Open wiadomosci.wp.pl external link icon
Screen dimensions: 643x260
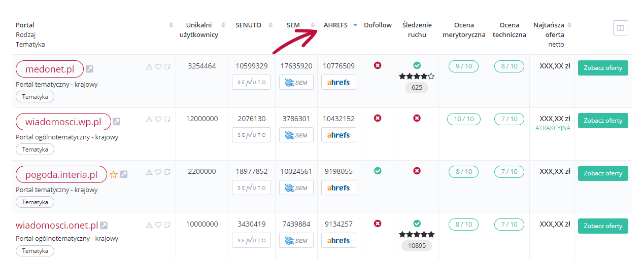(116, 122)
